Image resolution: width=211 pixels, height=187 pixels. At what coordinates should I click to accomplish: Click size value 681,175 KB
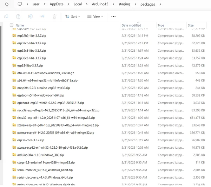pyautogui.click(x=197, y=118)
